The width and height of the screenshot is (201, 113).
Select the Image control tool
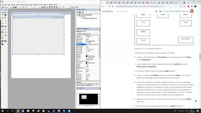2,41
